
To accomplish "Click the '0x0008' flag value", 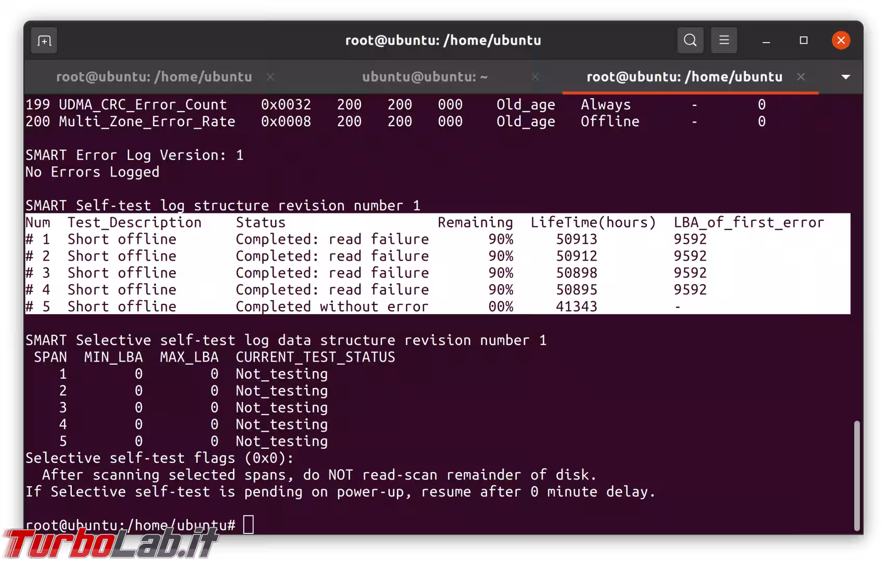I will pyautogui.click(x=286, y=122).
